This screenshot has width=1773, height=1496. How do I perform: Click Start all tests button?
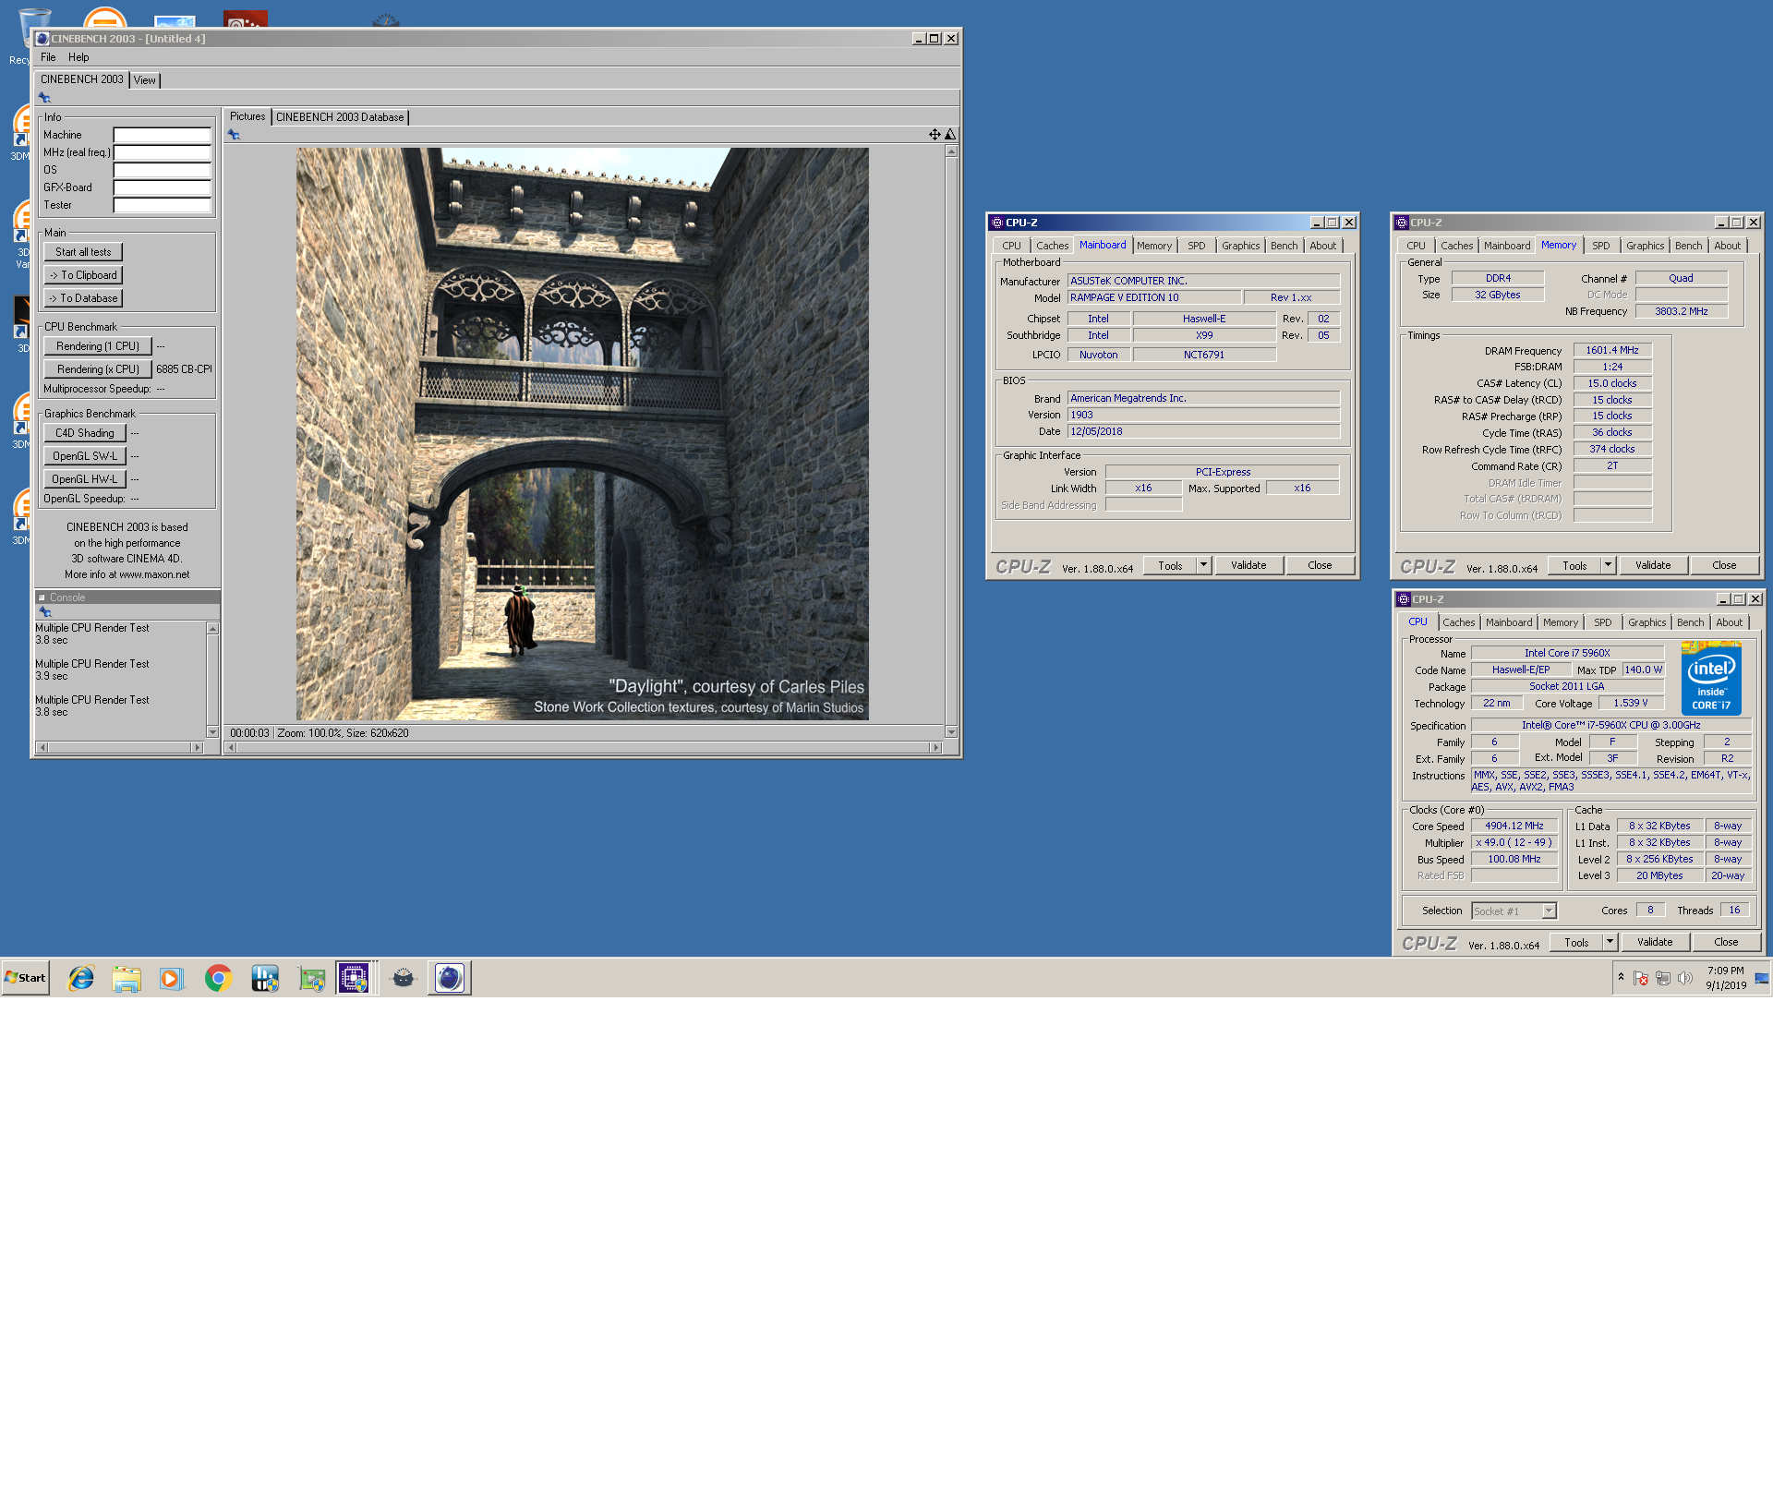coord(83,252)
